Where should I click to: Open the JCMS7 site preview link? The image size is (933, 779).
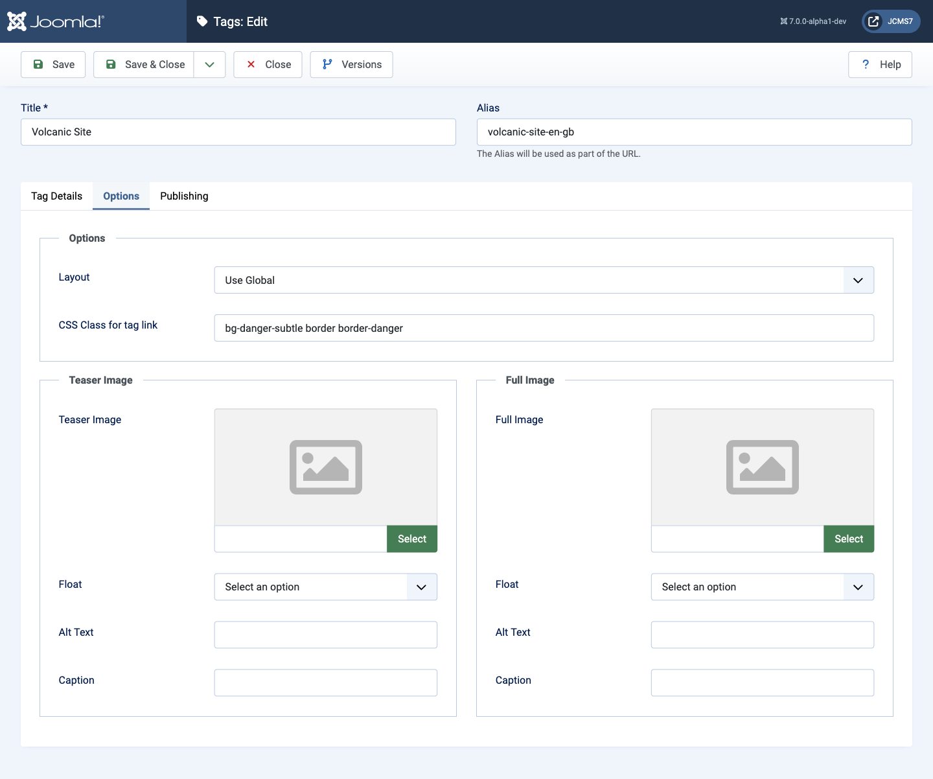[x=891, y=21]
